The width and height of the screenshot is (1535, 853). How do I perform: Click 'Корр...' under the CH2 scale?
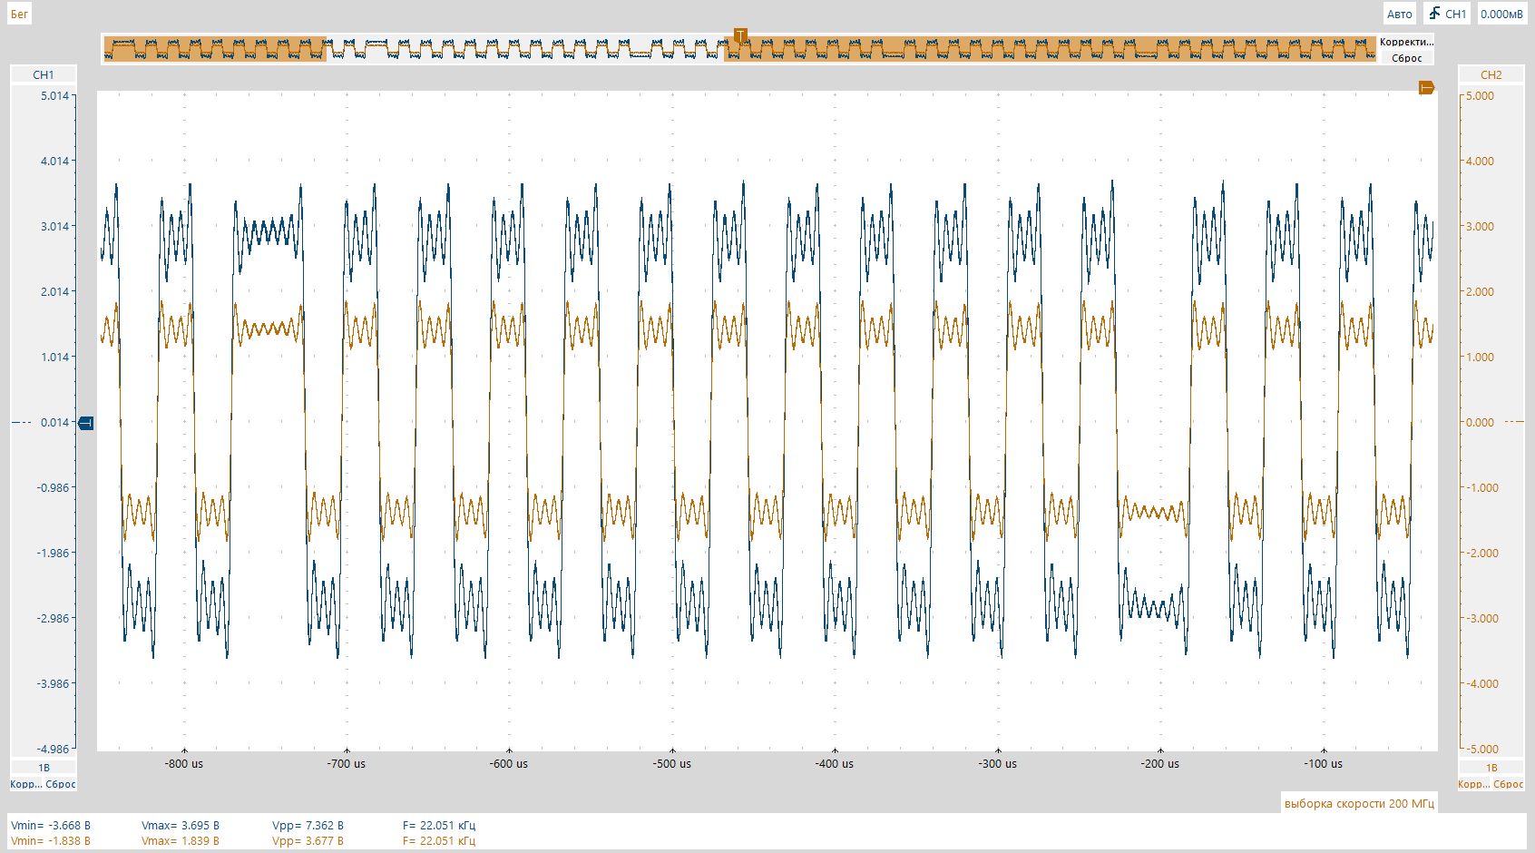tap(1473, 784)
